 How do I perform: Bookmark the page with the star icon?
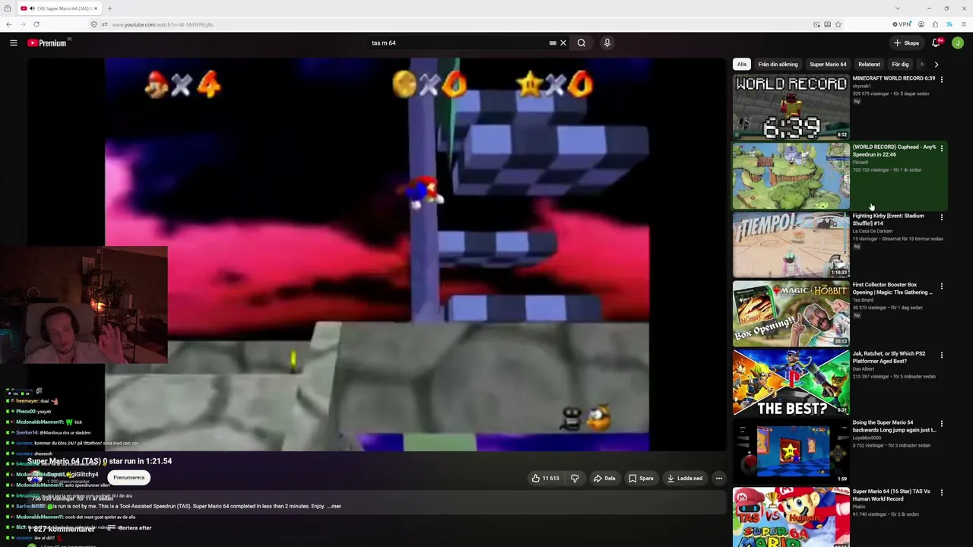(x=838, y=24)
